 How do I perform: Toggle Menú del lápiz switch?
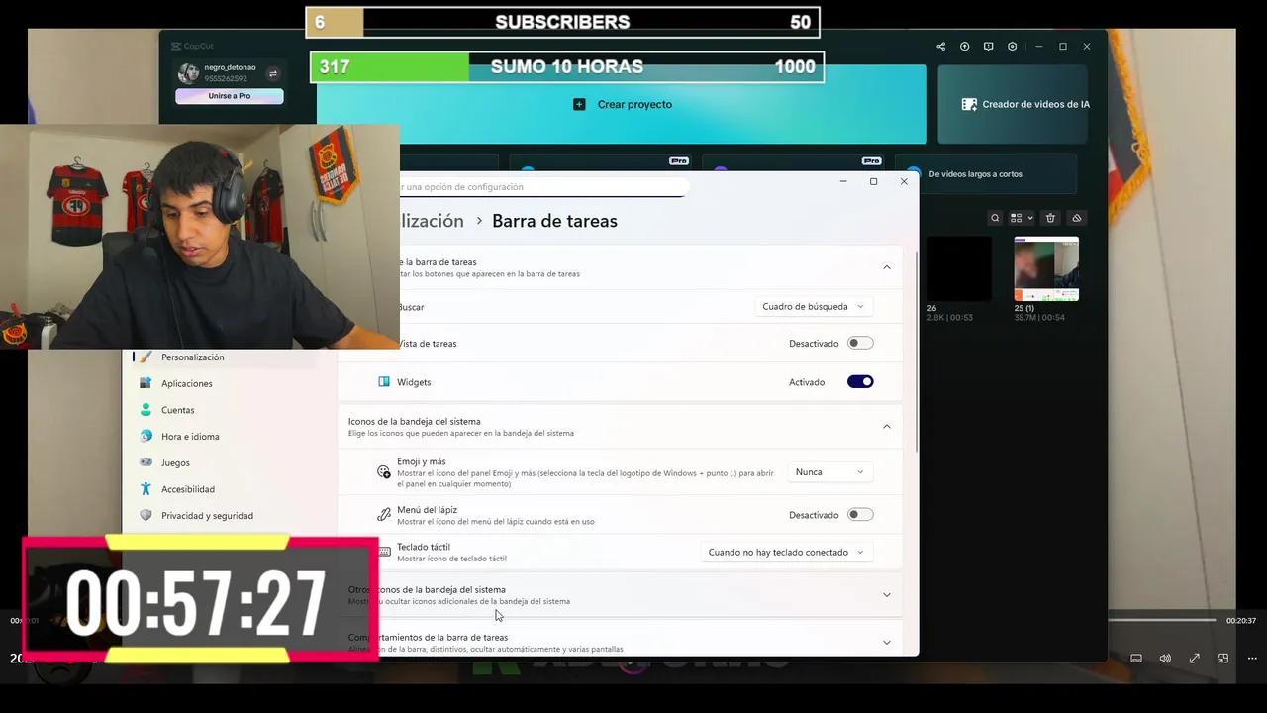[x=860, y=514]
